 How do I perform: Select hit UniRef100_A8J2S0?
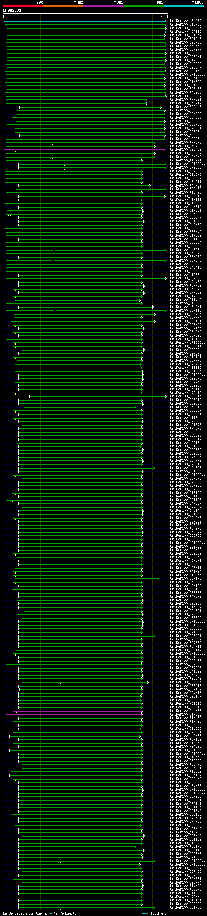click(x=186, y=21)
